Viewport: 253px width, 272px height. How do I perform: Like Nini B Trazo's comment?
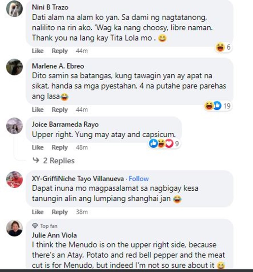pyautogui.click(x=38, y=51)
